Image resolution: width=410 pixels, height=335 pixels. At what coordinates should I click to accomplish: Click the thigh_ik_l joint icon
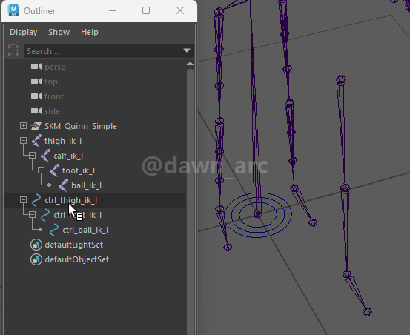pyautogui.click(x=36, y=141)
